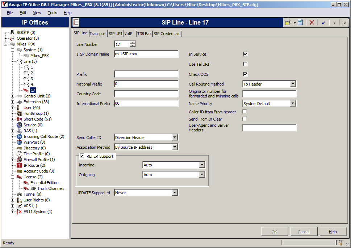Screen dimensions: 351x248
Task: Select the Tunnel icon
Action: [20, 194]
